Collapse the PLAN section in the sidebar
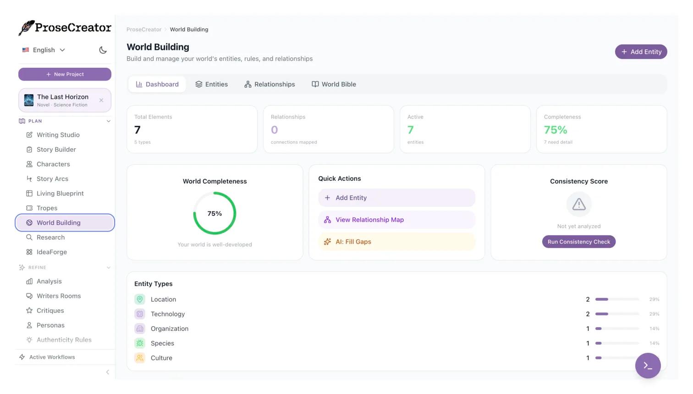The height and width of the screenshot is (394, 693). pyautogui.click(x=109, y=121)
